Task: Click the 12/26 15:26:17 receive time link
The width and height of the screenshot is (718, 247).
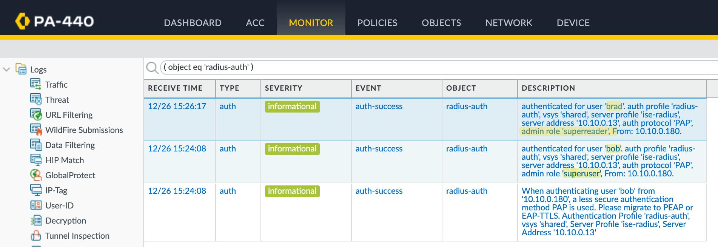Action: 177,107
